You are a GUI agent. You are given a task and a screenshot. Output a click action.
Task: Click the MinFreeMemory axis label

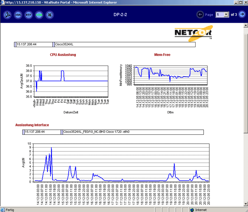pyautogui.click(x=121, y=75)
